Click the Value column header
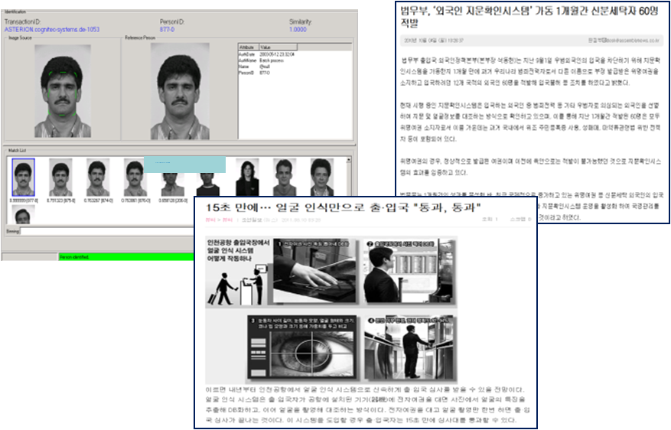 click(x=278, y=47)
